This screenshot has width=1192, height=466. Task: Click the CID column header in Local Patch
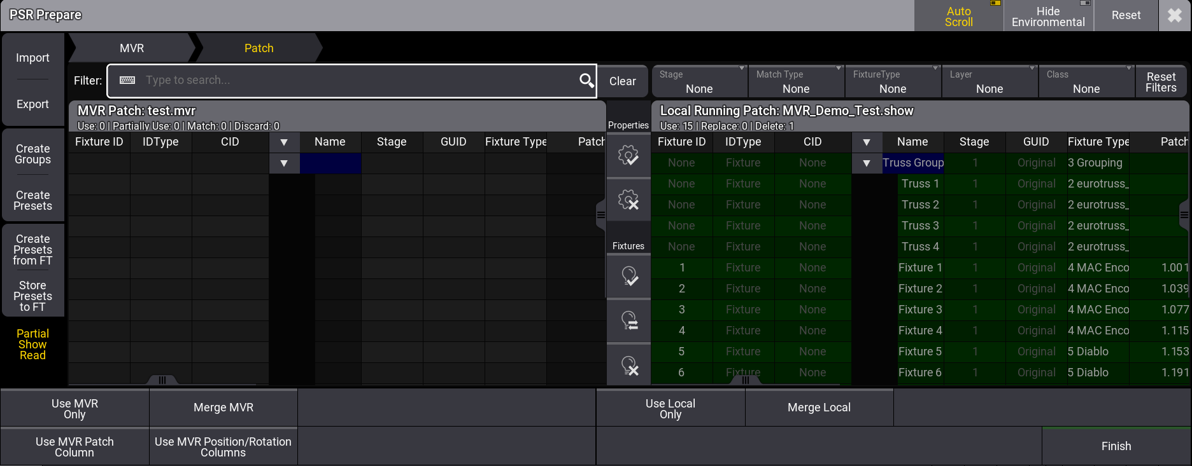[812, 142]
